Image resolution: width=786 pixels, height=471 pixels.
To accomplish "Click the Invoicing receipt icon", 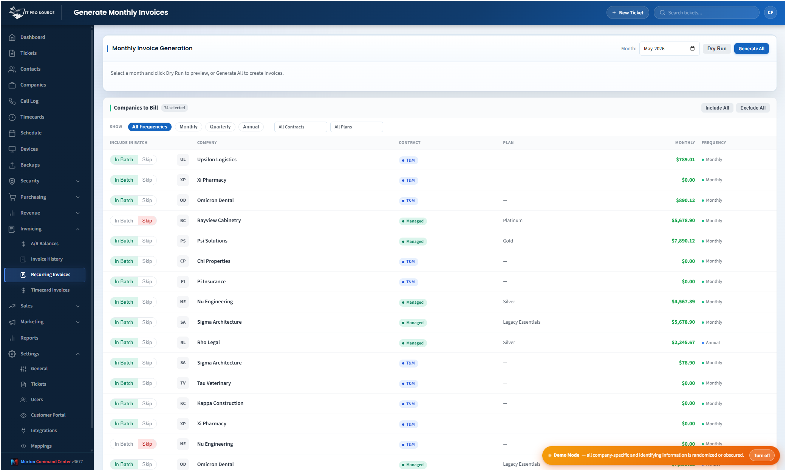I will click(12, 229).
